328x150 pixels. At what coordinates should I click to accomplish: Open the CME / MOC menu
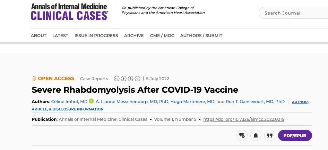(x=162, y=36)
